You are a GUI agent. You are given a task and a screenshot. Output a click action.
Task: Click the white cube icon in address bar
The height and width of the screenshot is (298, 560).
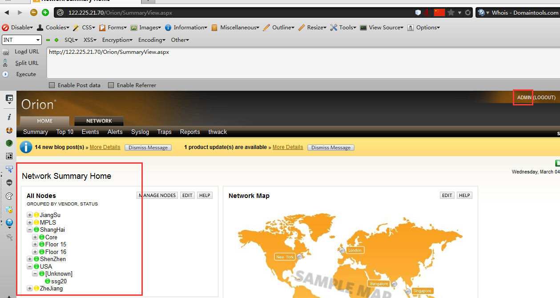[418, 12]
